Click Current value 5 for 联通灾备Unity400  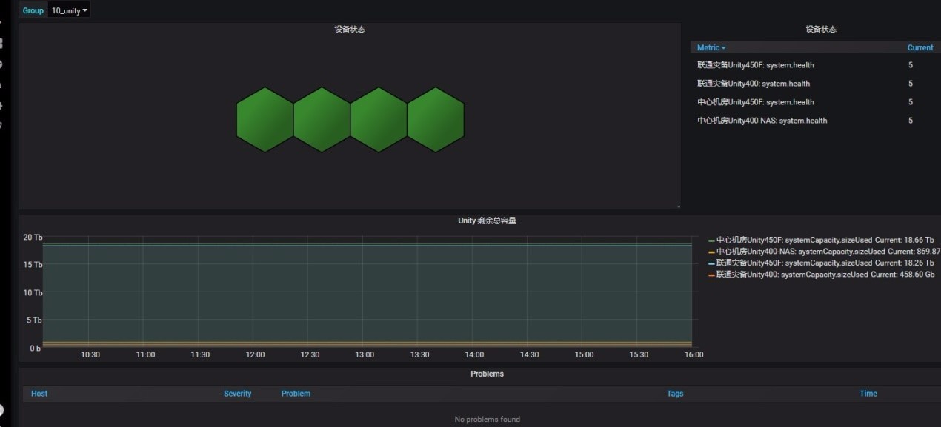[x=911, y=84]
